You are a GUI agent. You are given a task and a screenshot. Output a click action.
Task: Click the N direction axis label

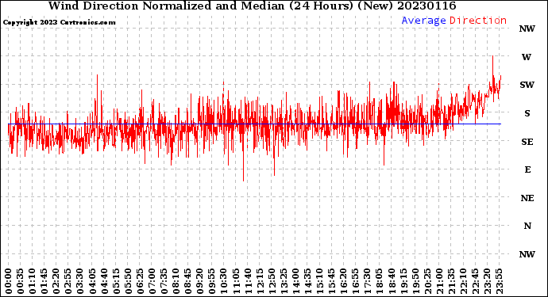pyautogui.click(x=527, y=227)
